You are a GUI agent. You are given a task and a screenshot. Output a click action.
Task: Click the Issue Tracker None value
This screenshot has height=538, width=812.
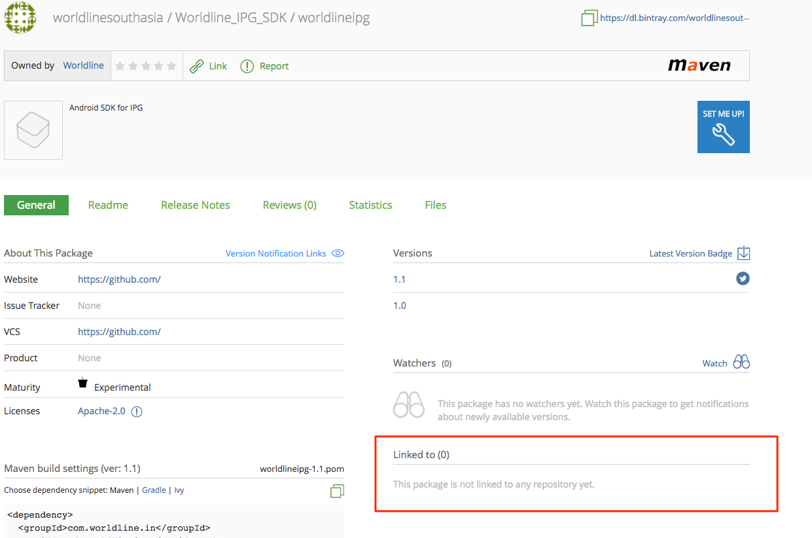click(90, 306)
